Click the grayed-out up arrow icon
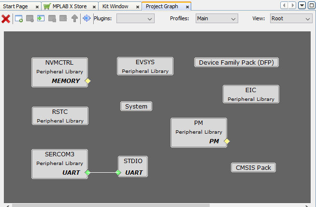This screenshot has height=207, width=316. [74, 19]
